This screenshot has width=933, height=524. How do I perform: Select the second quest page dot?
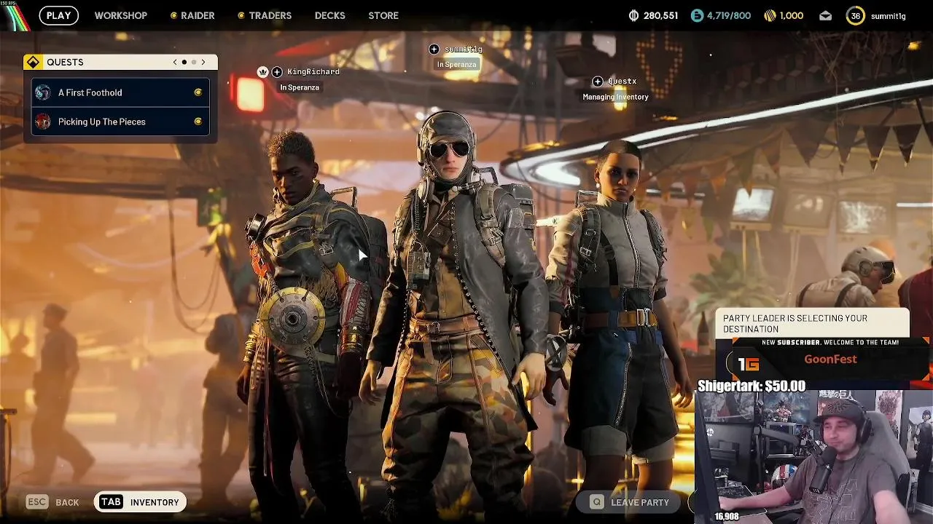(x=193, y=62)
